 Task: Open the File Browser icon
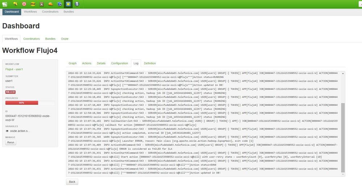[x=42, y=4]
